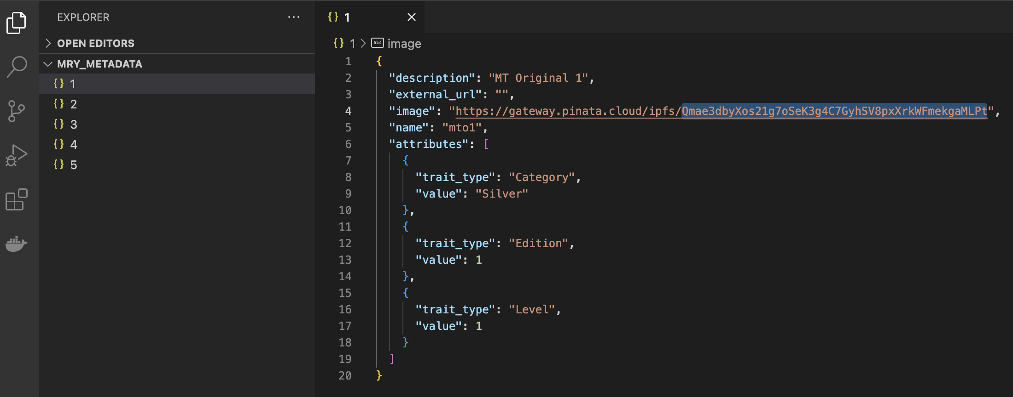
Task: Open file 3 in the explorer tree
Action: 177,124
